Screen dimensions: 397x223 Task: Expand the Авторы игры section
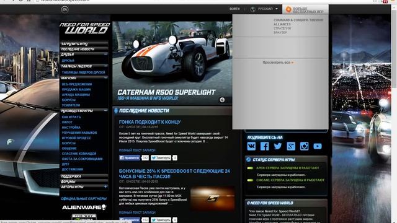point(105,187)
